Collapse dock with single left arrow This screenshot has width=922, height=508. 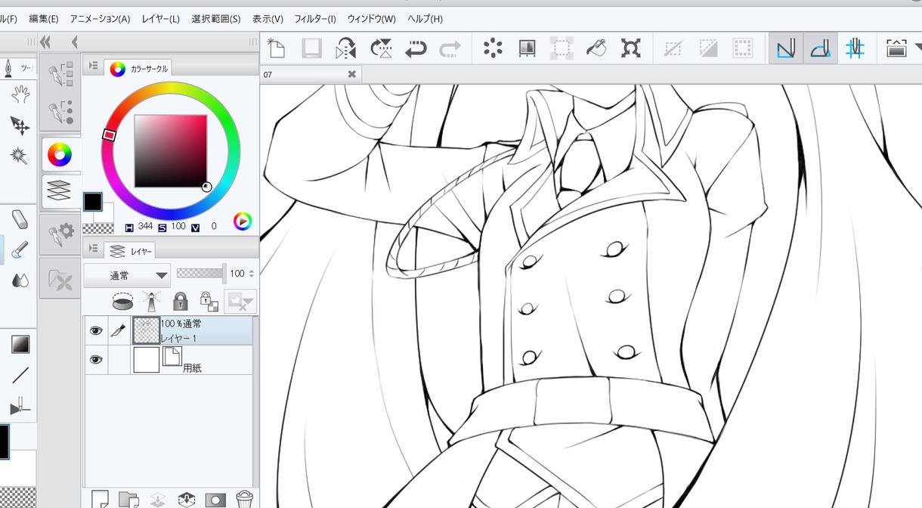click(x=74, y=42)
